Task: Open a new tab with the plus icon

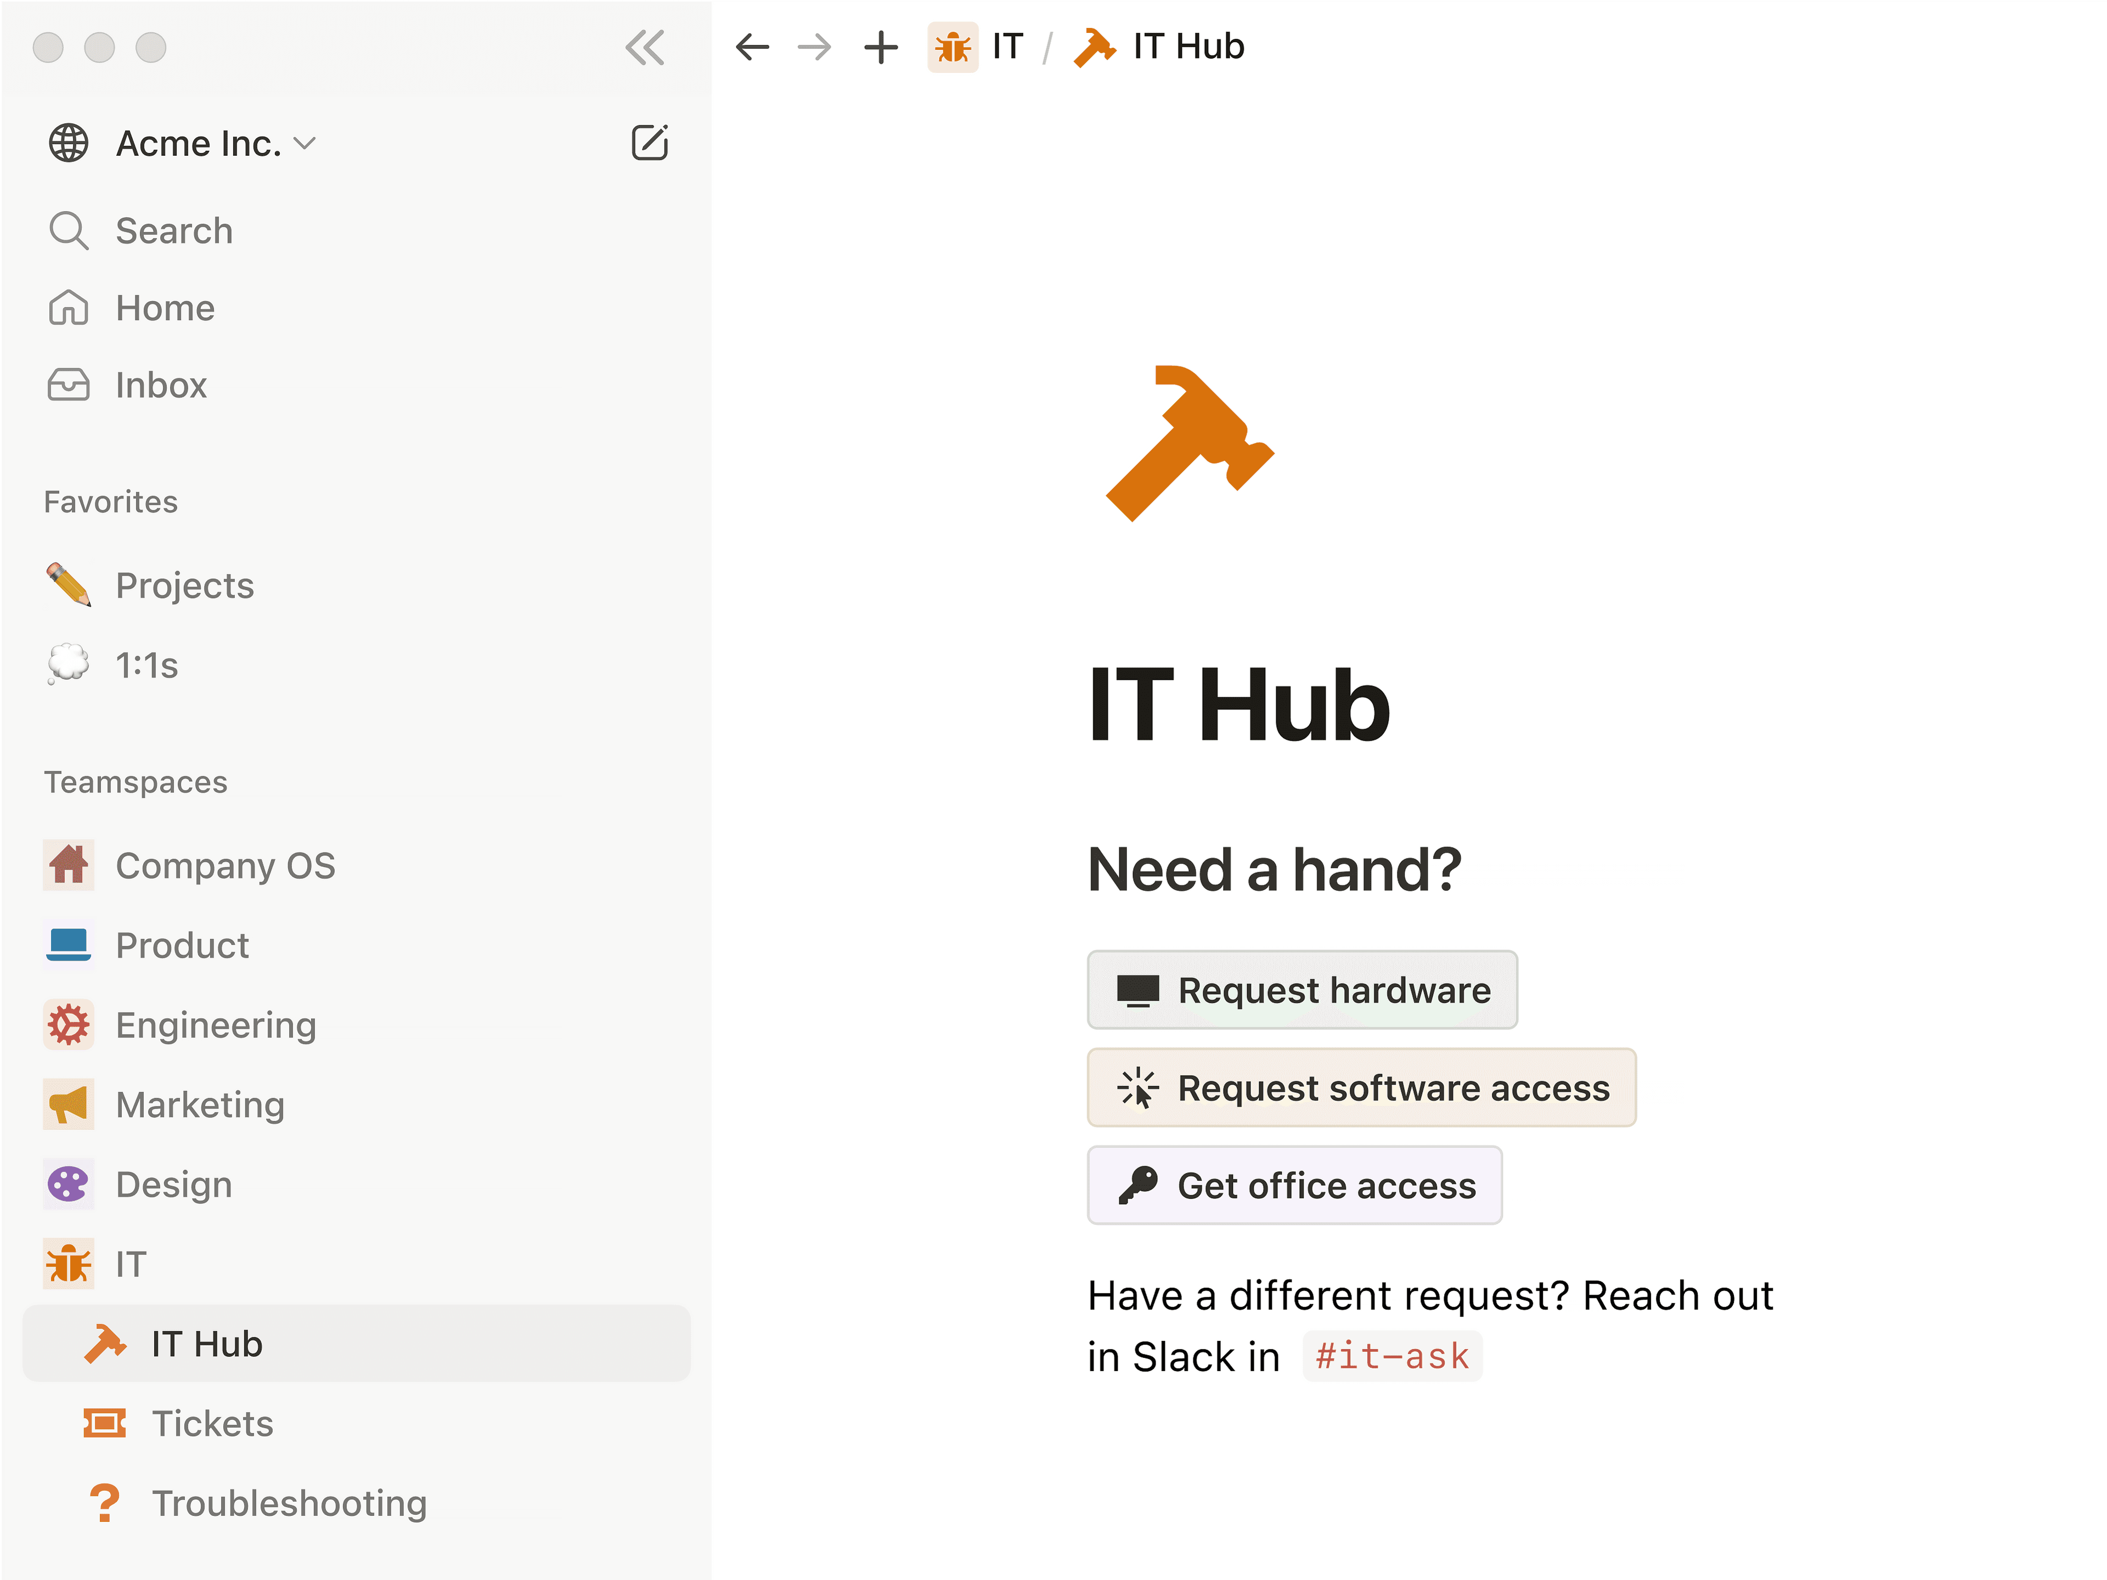Action: point(879,47)
